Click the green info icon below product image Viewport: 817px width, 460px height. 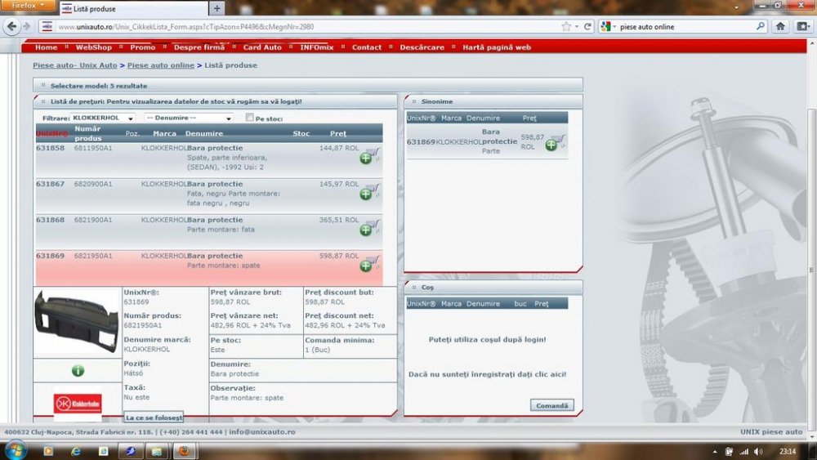click(78, 371)
